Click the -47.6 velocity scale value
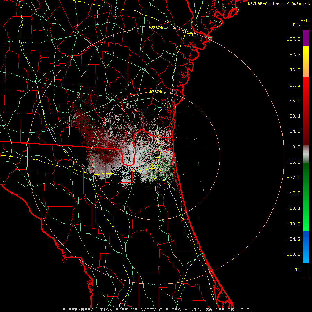This screenshot has width=312, height=312. click(294, 193)
